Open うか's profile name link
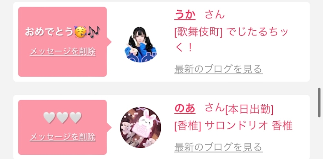The image size is (323, 159). pyautogui.click(x=185, y=14)
